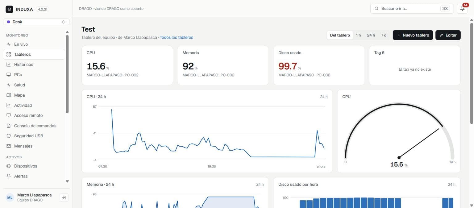
Task: Click the main page vertical scrollbar
Action: coord(471,73)
